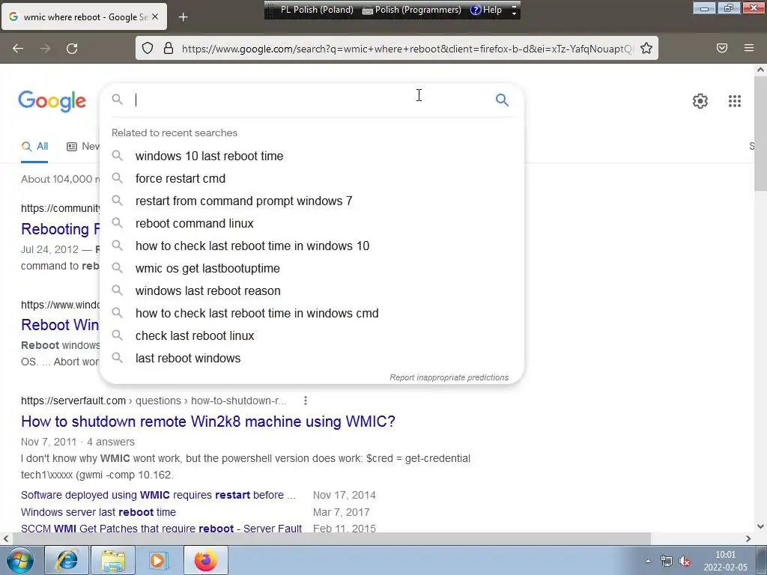Show hidden system tray icons arrow
Image resolution: width=767 pixels, height=575 pixels.
[x=648, y=561]
